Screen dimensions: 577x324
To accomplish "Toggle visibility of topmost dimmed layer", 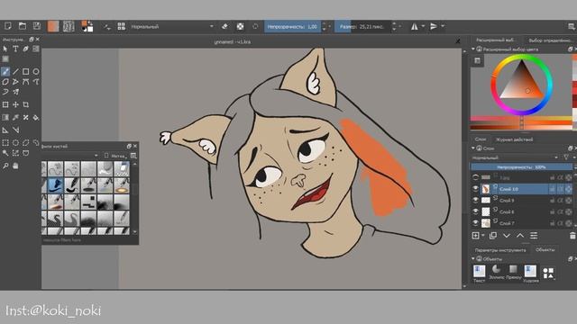I will coord(475,177).
